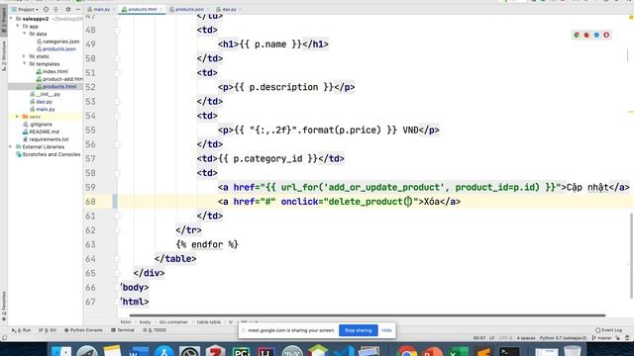The height and width of the screenshot is (356, 634).
Task: Open Excel from the Dock
Action: [458, 351]
